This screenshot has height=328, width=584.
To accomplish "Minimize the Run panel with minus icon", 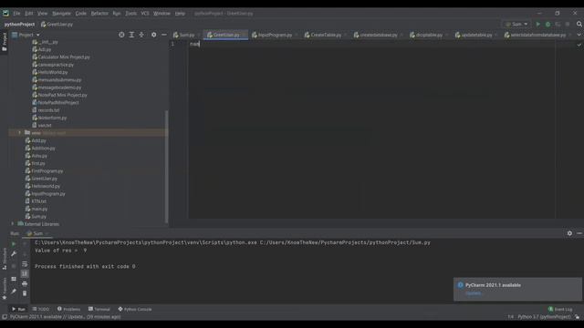I will coord(579,233).
